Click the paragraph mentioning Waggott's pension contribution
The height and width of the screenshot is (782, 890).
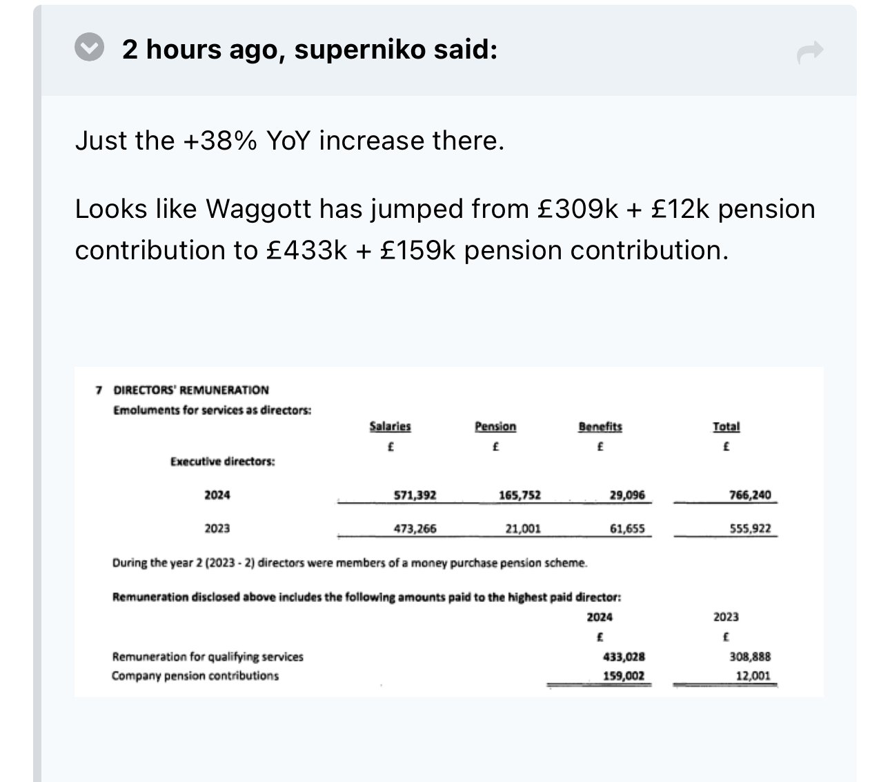[x=444, y=229]
